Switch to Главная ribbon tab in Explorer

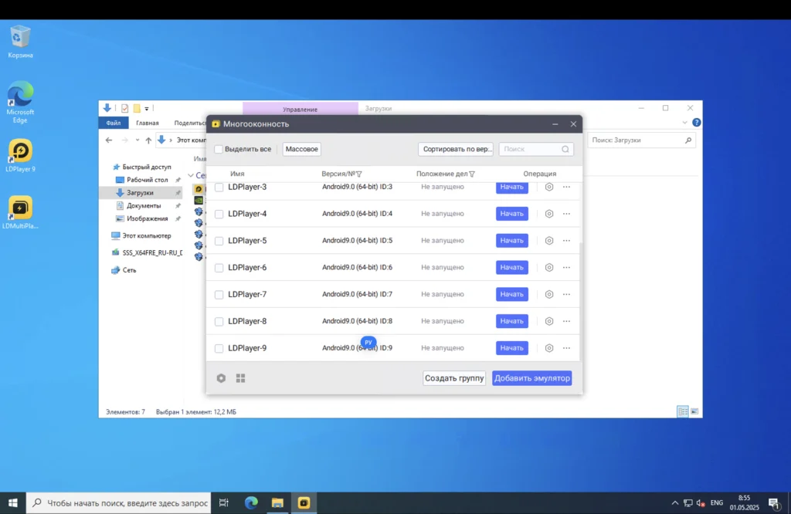pyautogui.click(x=148, y=123)
